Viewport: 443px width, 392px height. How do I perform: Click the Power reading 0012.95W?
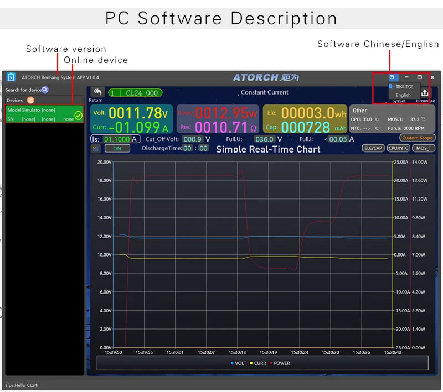(226, 113)
